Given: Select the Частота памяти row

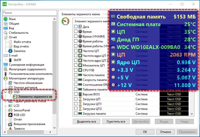Looking at the screenshot, I should click(x=94, y=75).
